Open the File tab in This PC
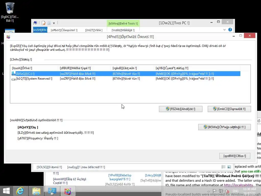The image size is (261, 196). (40, 30)
